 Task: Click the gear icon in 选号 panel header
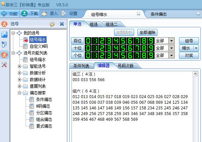tap(52, 24)
